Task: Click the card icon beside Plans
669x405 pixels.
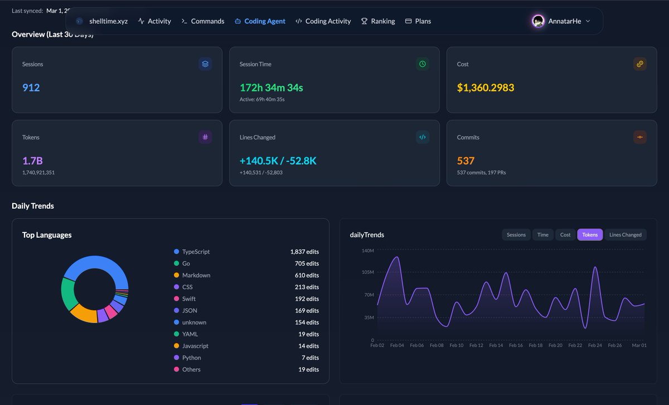Action: click(408, 21)
